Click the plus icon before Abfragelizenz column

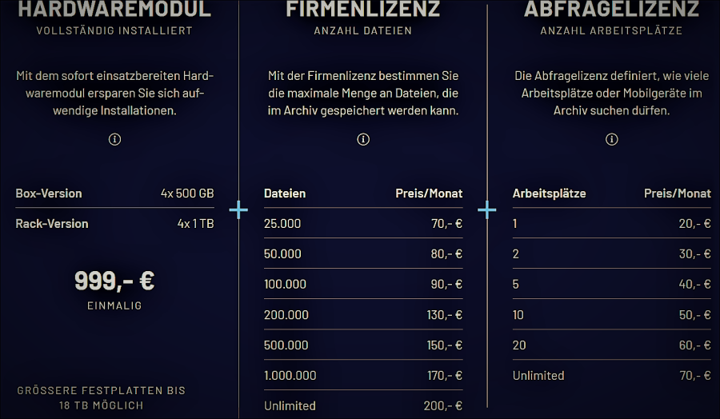[x=487, y=209]
